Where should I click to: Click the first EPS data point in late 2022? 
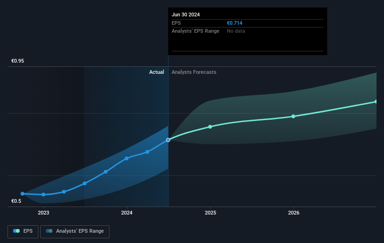click(x=22, y=194)
